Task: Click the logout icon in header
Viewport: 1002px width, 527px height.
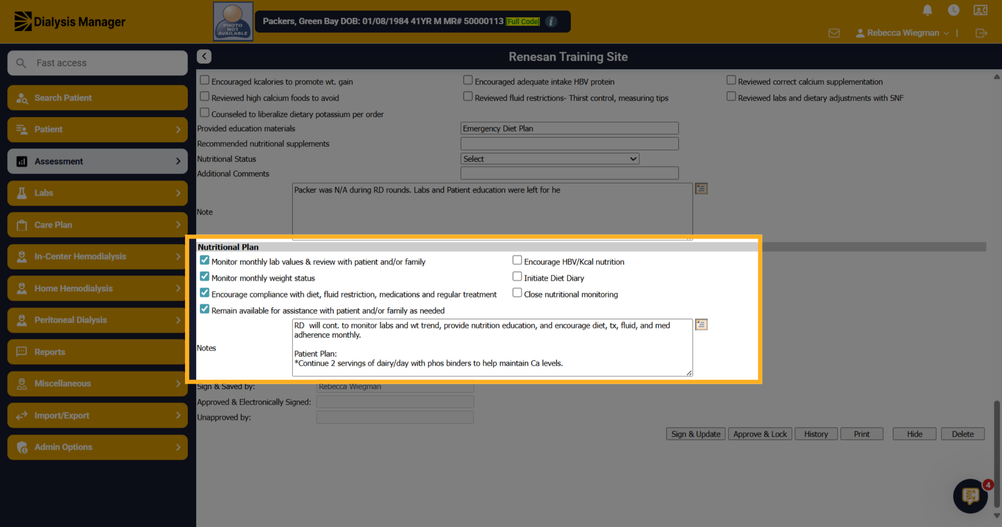Action: point(981,33)
